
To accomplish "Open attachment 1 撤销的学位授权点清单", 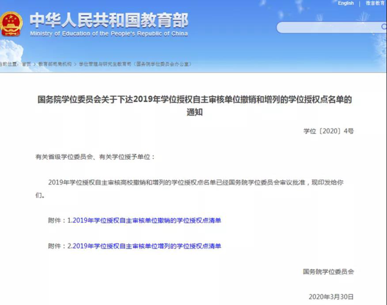I will (x=147, y=221).
